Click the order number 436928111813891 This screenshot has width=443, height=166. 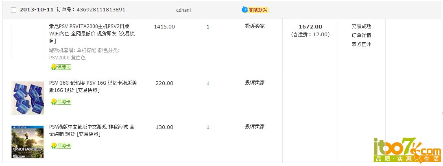coord(101,10)
